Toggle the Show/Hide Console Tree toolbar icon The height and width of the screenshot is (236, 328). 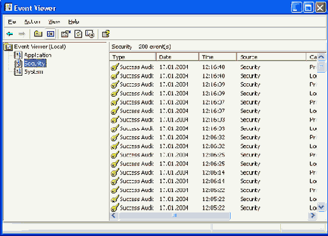point(50,34)
